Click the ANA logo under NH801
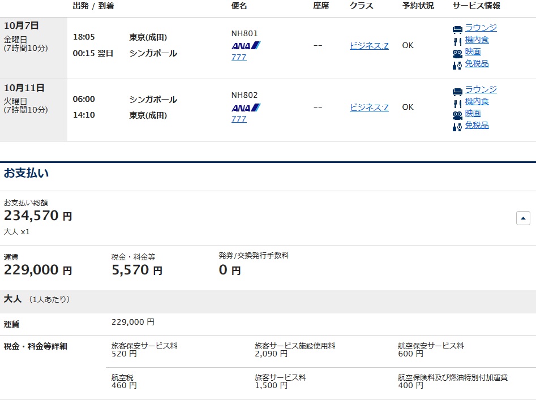536x400 pixels. pos(246,45)
